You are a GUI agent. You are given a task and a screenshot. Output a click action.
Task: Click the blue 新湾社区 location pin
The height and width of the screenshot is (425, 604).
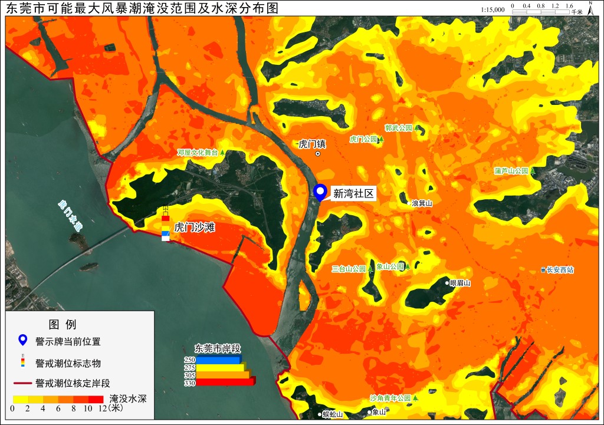[320, 192]
